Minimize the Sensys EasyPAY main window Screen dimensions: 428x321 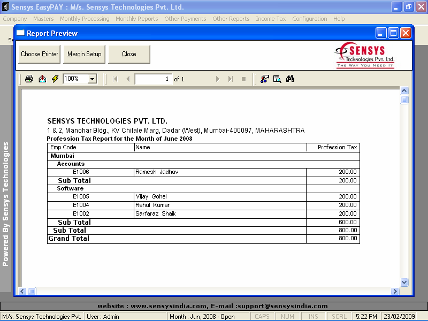(396, 7)
